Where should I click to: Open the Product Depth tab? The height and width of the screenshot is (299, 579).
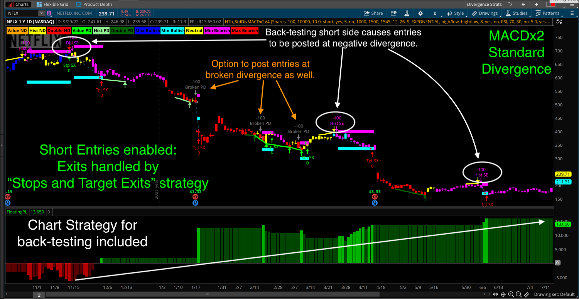pos(94,4)
